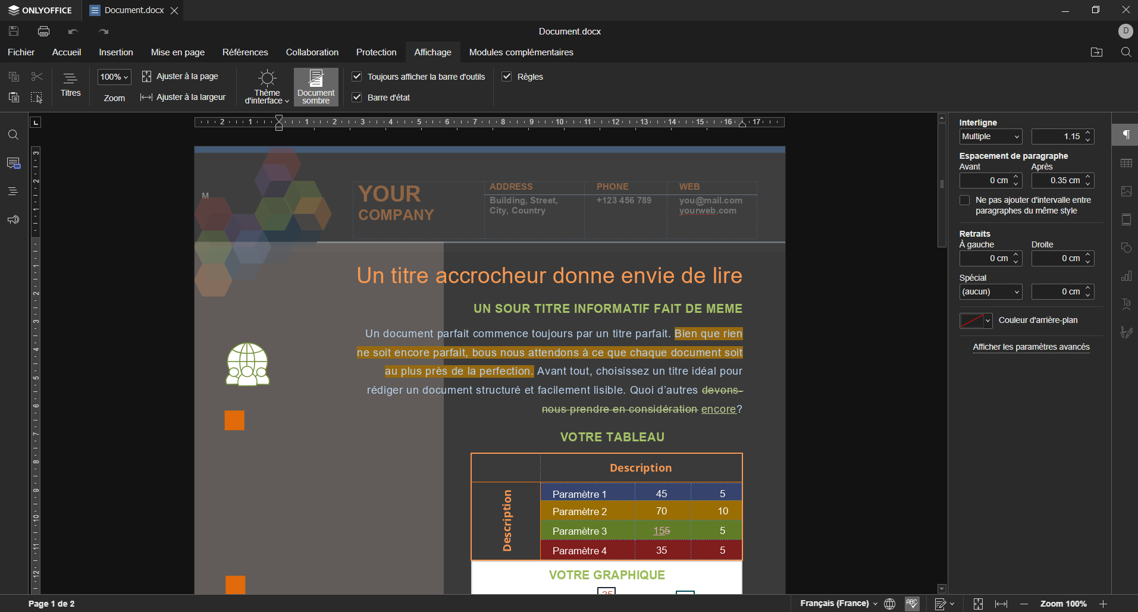Click Afficher les paramètres avancés link

click(1031, 347)
